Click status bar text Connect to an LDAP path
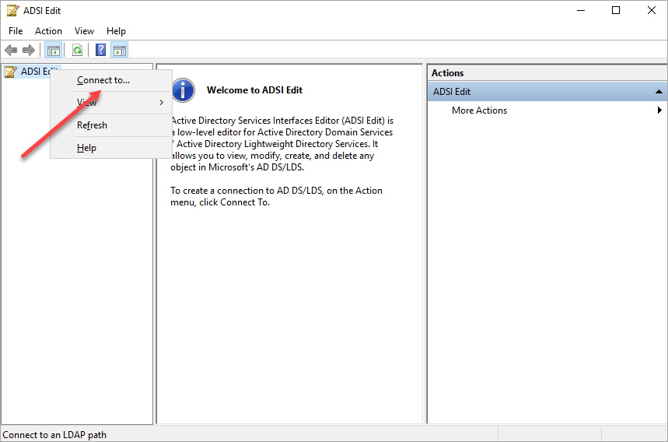668x442 pixels. 54,435
